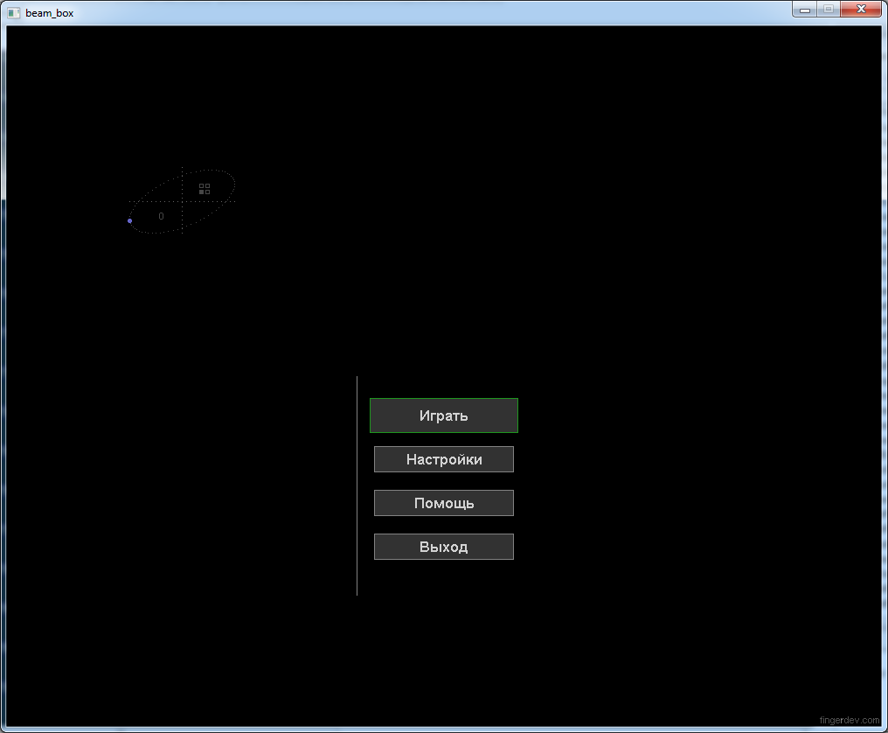Click right end of horizontal dotted line

[x=236, y=201]
